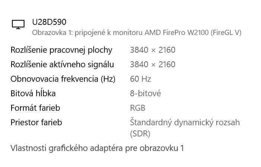
Task: Click the Priestor farieb label
Action: pyautogui.click(x=36, y=122)
